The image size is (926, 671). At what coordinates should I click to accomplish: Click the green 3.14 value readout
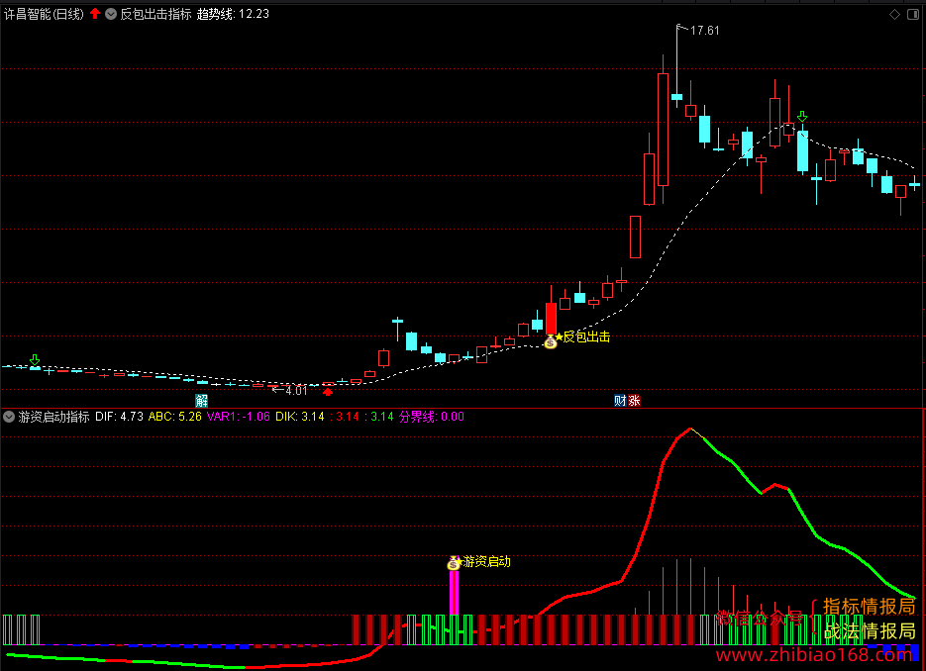379,417
